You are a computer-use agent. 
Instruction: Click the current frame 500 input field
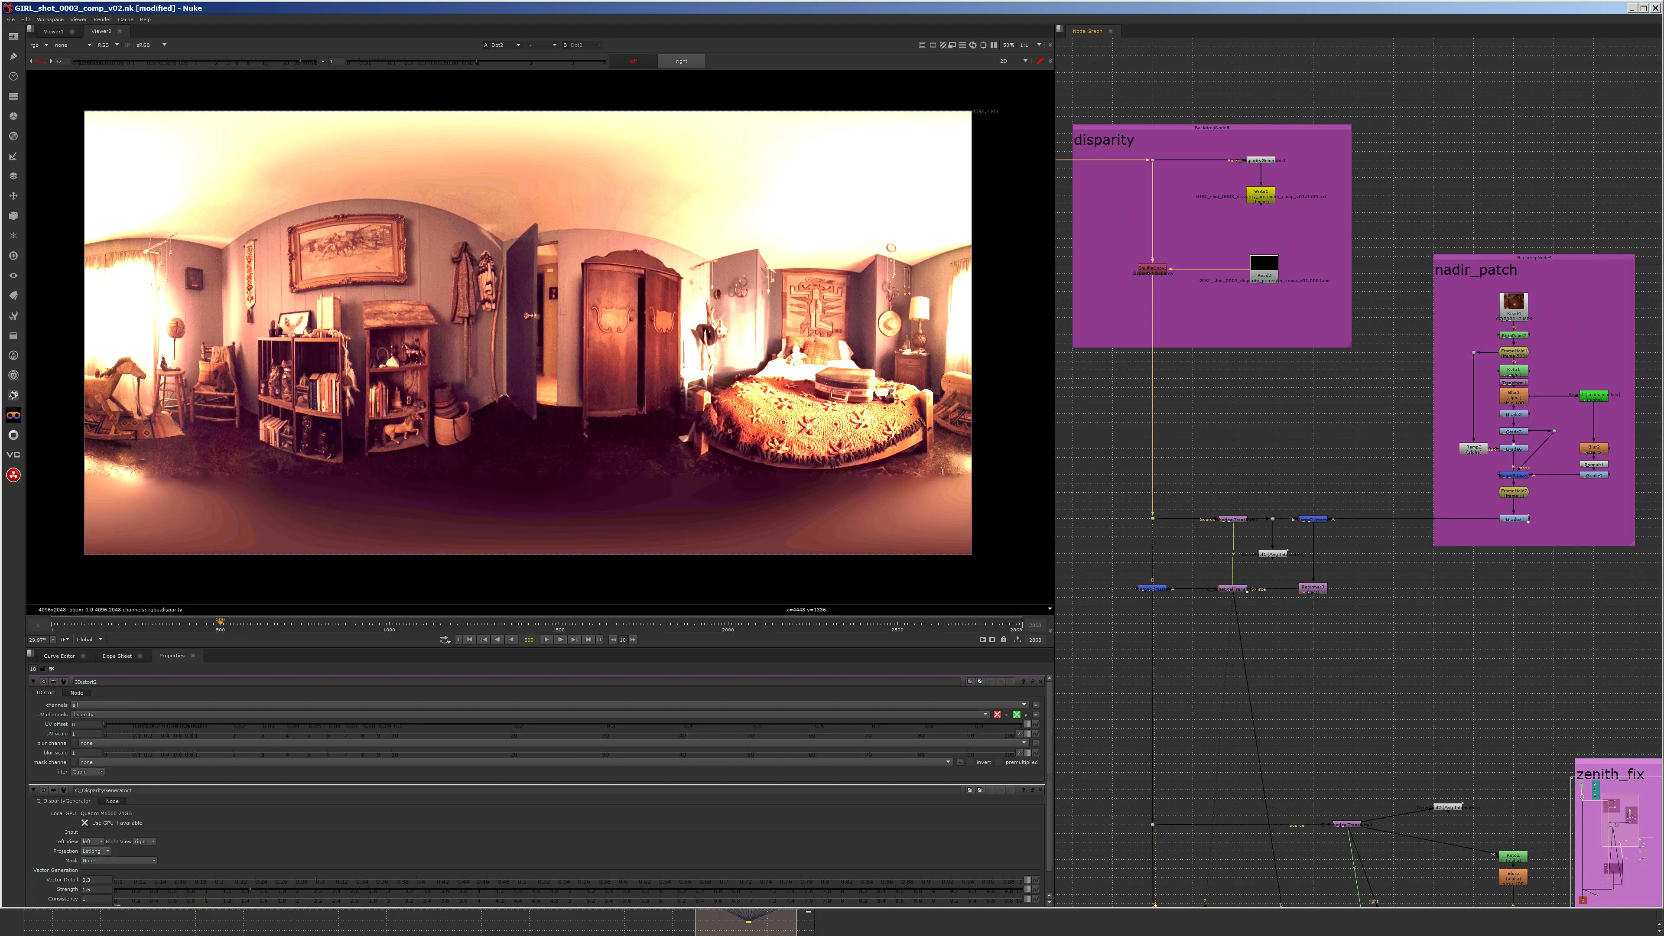pos(529,640)
